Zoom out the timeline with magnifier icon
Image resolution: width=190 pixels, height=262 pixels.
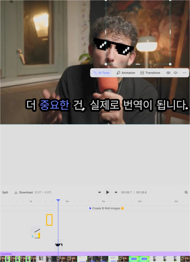point(186,192)
